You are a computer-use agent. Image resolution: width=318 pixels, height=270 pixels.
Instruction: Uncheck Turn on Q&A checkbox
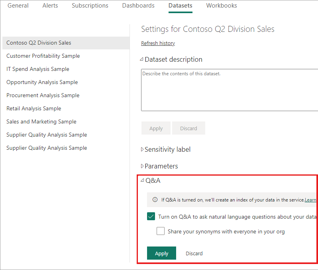tap(151, 217)
